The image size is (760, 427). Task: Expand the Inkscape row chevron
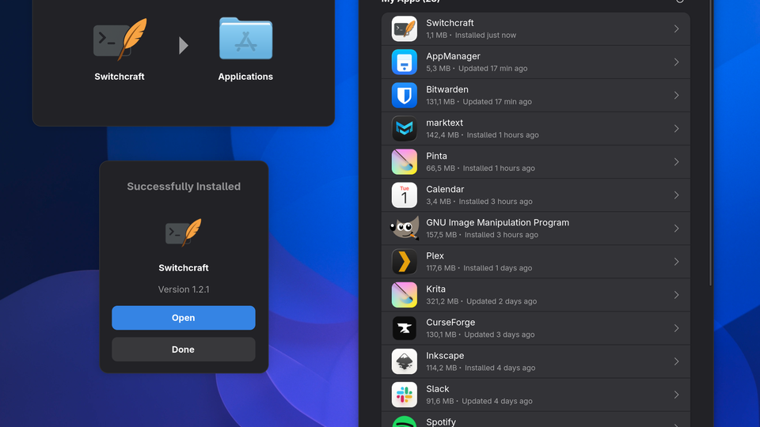click(x=676, y=361)
